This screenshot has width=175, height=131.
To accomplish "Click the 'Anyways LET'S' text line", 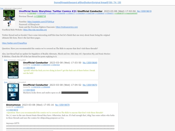I will tap(13, 123).
